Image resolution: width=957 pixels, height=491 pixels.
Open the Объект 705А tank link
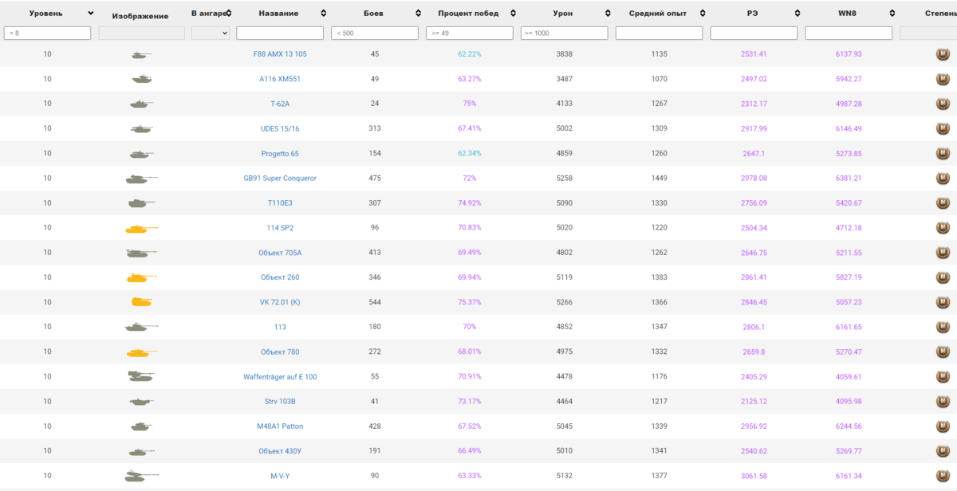(280, 252)
